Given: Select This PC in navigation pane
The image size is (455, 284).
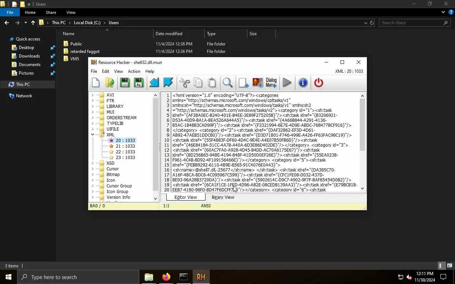Looking at the screenshot, I should pyautogui.click(x=23, y=84).
